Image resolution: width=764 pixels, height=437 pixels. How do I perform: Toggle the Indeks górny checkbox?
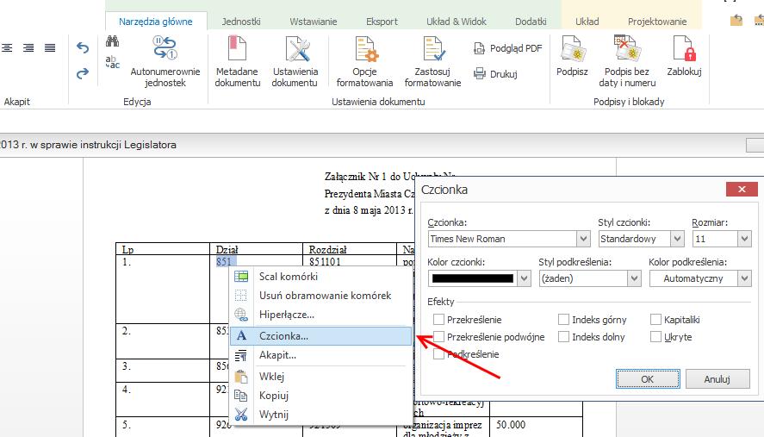tap(564, 320)
